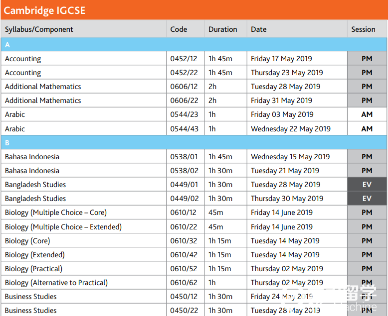
Task: Click Friday 14 June 2019 for 0610/22
Action: pos(282,227)
